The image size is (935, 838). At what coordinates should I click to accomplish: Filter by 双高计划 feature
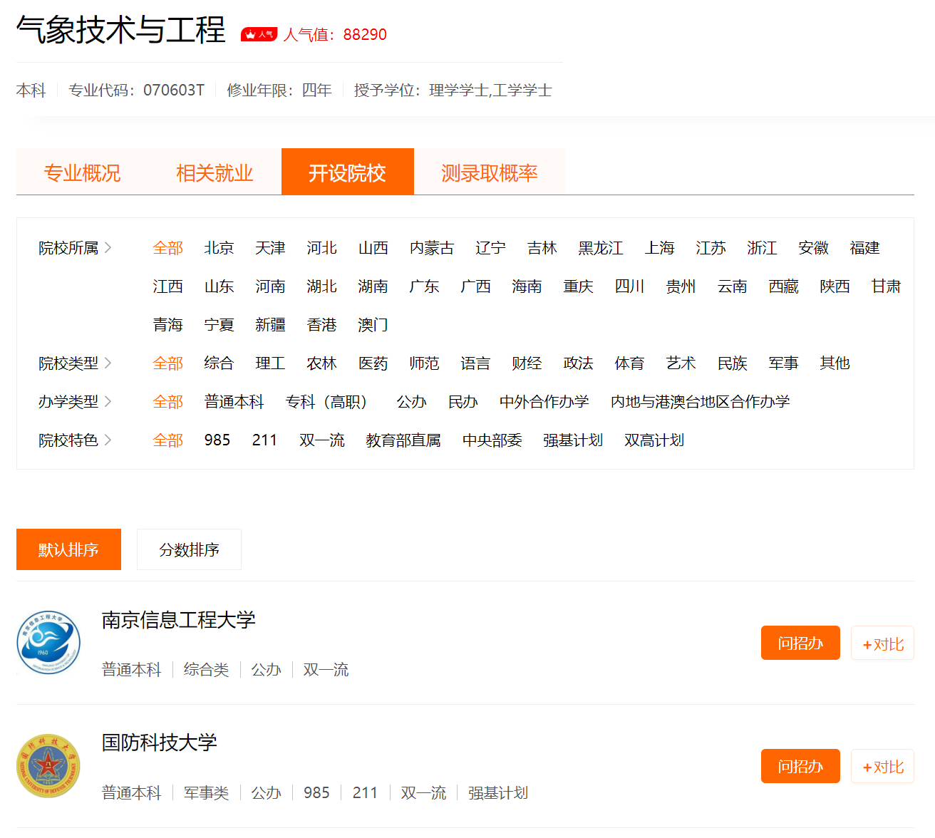coord(654,440)
